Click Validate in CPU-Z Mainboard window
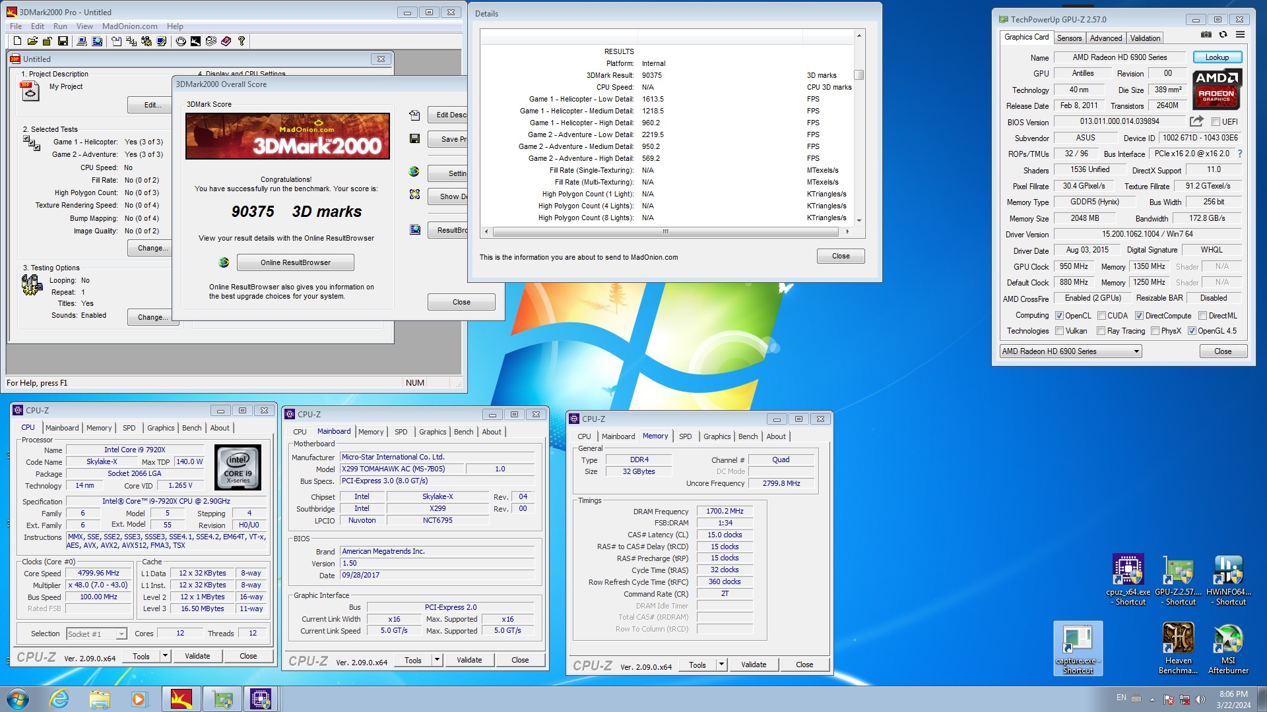This screenshot has height=712, width=1267. 469,660
